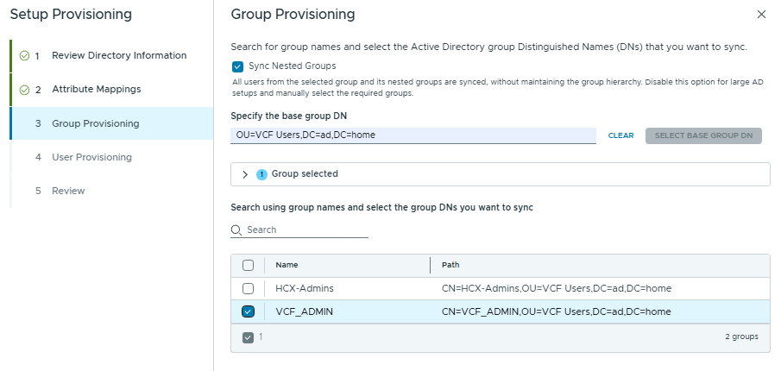Uncheck Sync Nested Groups
This screenshot has height=371, width=781.
pyautogui.click(x=237, y=66)
